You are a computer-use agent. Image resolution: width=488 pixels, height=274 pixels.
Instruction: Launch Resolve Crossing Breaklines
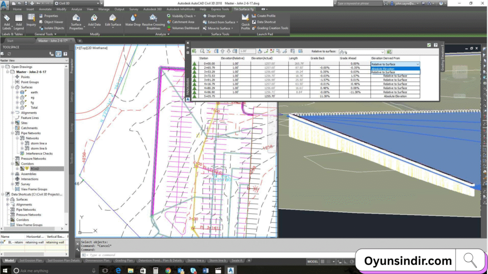[x=152, y=22]
